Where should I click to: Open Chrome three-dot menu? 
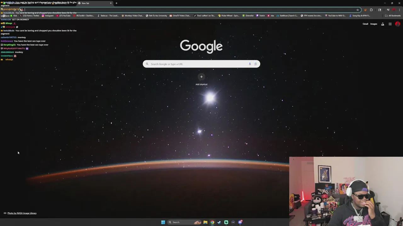click(399, 10)
